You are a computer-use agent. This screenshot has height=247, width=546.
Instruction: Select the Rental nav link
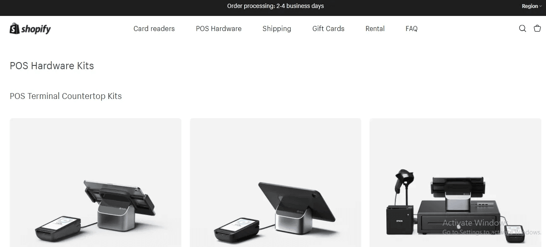click(x=375, y=29)
